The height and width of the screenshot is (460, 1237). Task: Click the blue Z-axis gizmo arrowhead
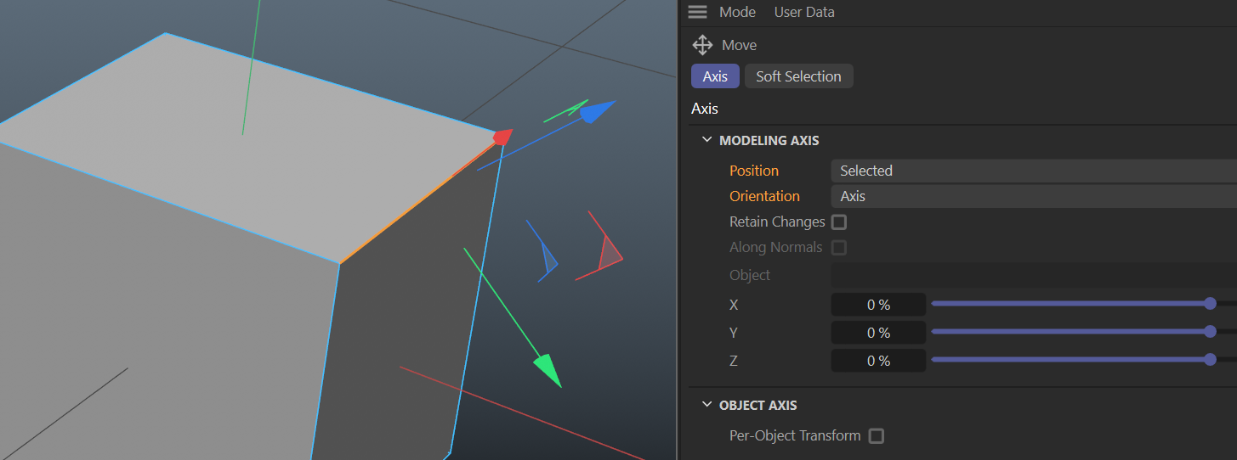(599, 111)
